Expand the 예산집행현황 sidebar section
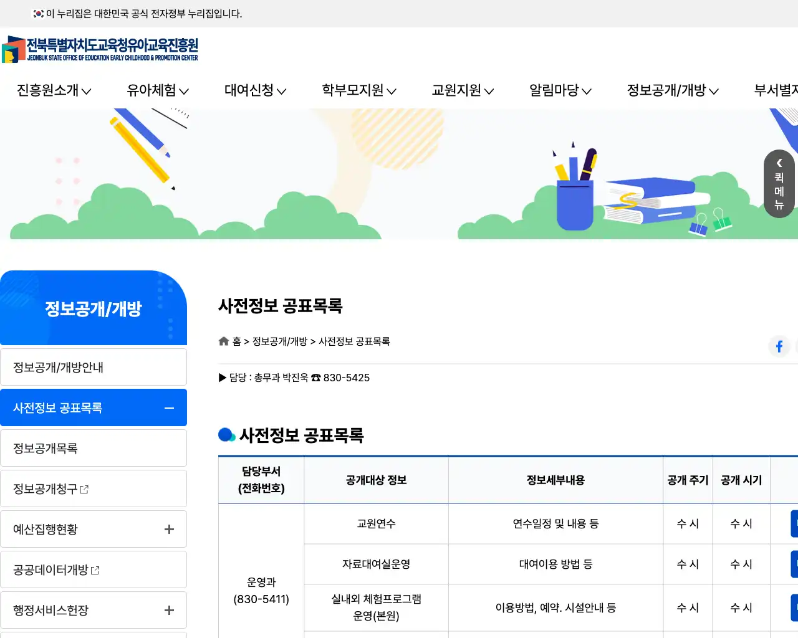Viewport: 798px width, 638px height. (x=169, y=528)
